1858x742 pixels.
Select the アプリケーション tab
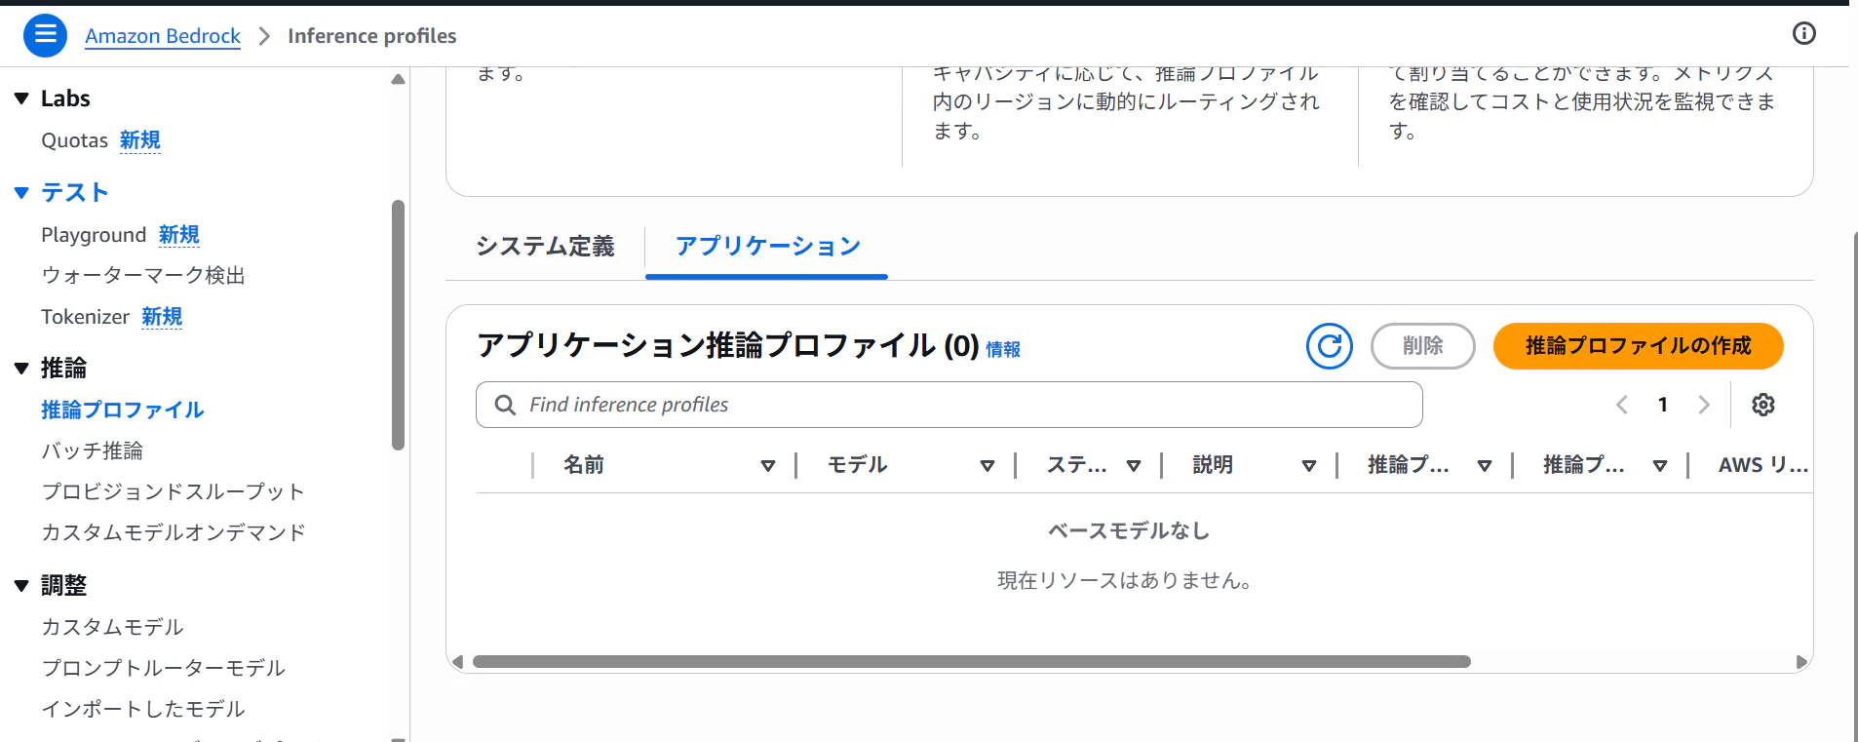[767, 247]
